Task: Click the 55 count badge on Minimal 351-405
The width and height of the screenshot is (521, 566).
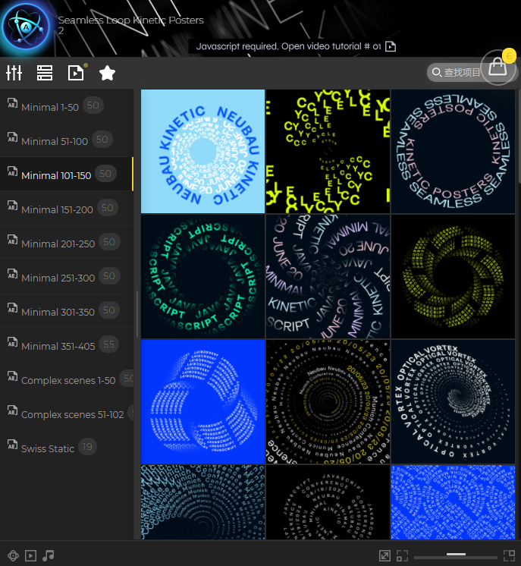Action: [x=108, y=344]
